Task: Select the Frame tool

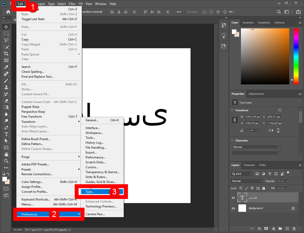Action: tap(6, 60)
